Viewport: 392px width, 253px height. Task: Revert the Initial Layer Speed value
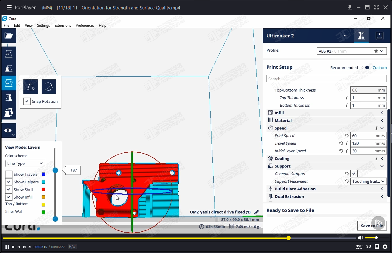(341, 151)
